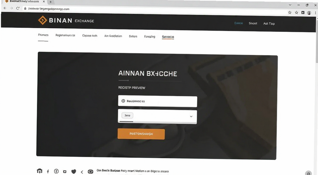
Task: Click the building icon in footer
Action: click(39, 171)
